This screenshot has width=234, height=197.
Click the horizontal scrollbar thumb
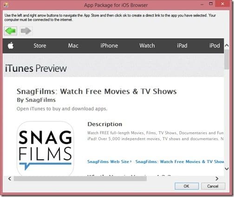coord(80,178)
